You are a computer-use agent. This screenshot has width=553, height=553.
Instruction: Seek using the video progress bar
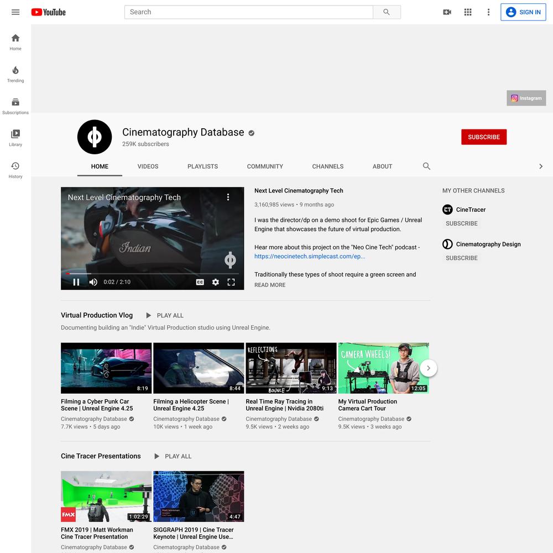[x=153, y=273]
